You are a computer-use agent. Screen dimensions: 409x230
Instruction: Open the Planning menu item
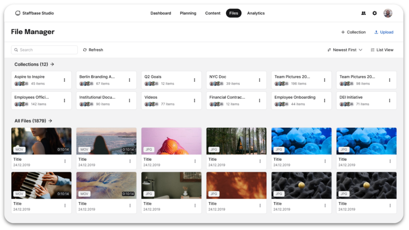click(x=188, y=13)
